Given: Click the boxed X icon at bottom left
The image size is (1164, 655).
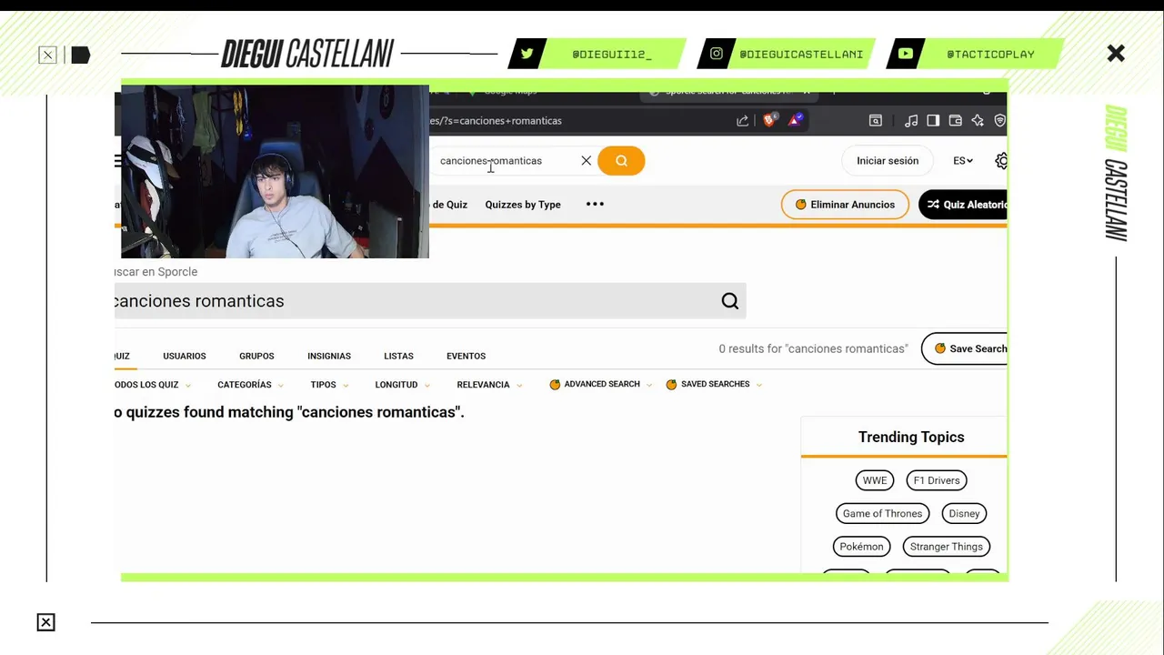Looking at the screenshot, I should (x=45, y=622).
